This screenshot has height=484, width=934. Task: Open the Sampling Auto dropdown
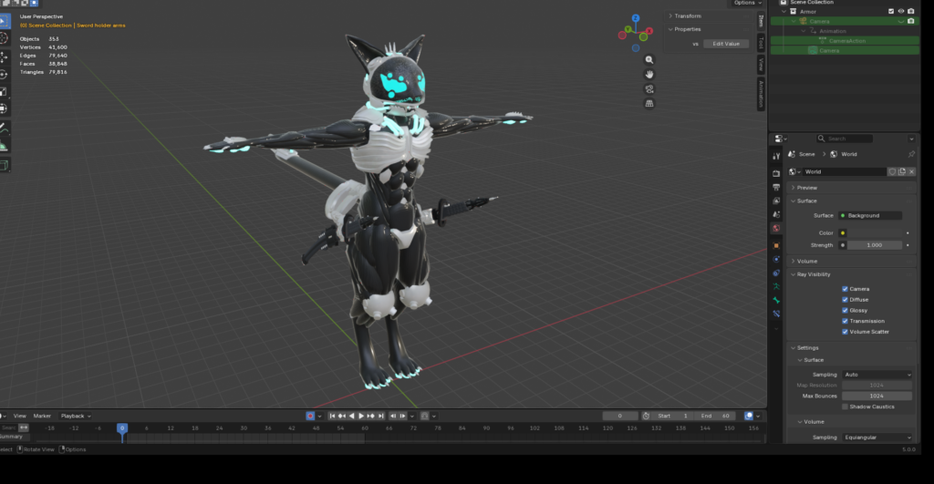click(x=877, y=375)
